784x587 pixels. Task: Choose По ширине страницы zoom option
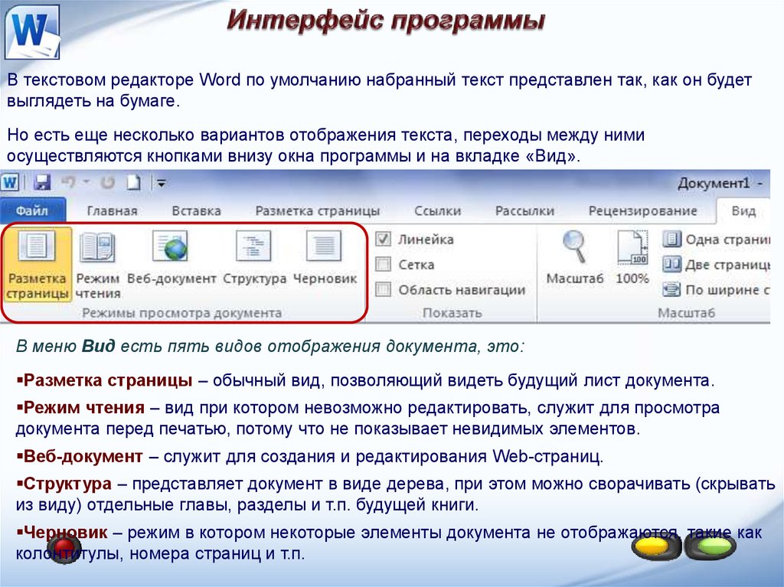point(716,289)
